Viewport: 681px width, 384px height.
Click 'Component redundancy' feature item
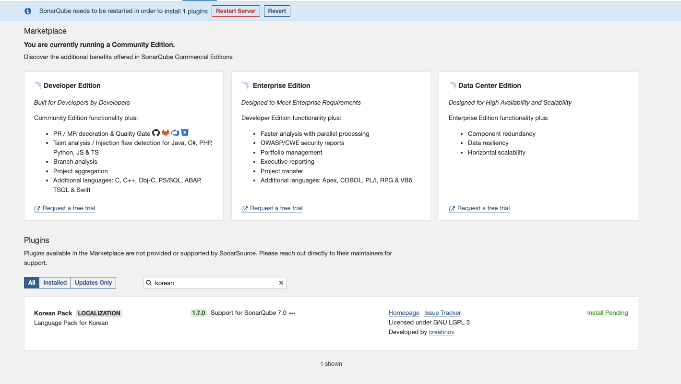(x=502, y=134)
